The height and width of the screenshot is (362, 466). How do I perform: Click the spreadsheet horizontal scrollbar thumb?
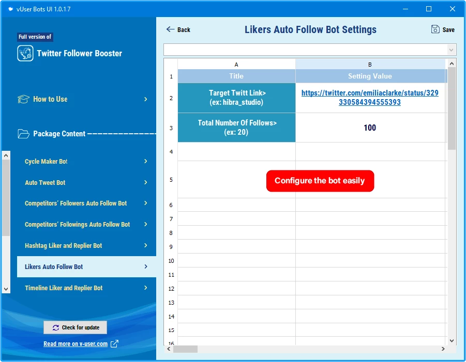[x=185, y=349]
